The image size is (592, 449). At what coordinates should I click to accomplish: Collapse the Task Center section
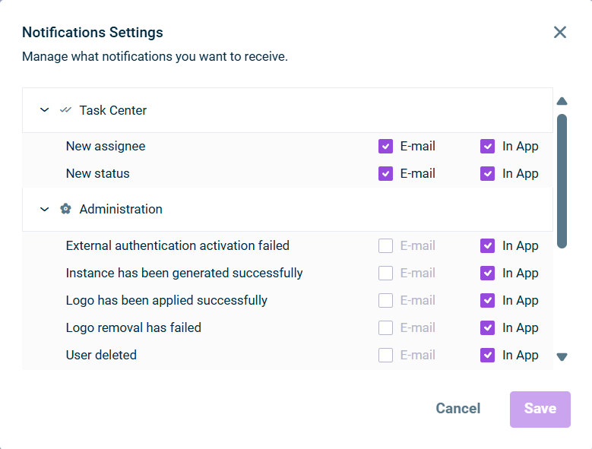pos(44,110)
